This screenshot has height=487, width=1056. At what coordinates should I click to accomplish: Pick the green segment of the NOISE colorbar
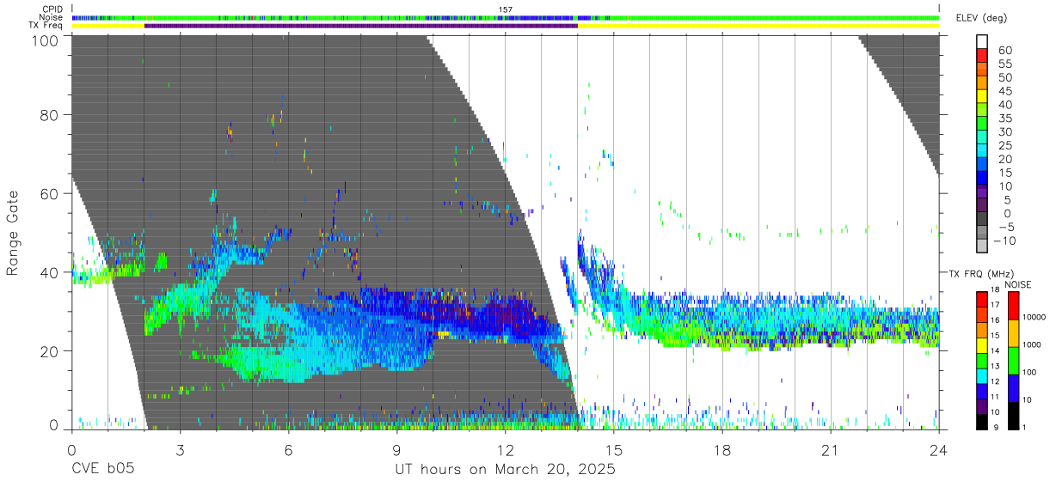(x=1013, y=361)
